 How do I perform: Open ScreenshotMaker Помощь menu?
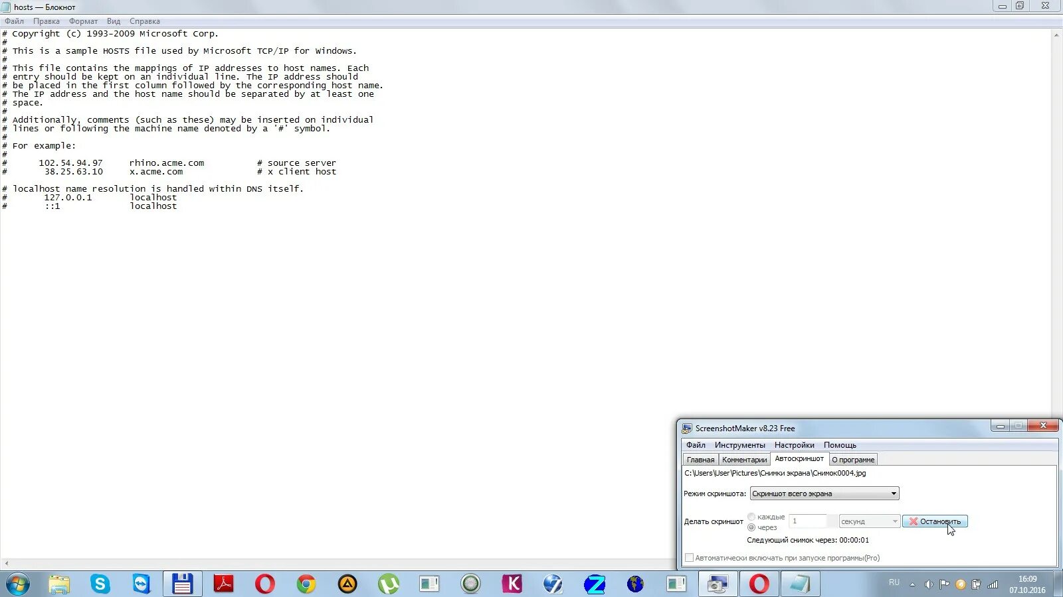[840, 445]
